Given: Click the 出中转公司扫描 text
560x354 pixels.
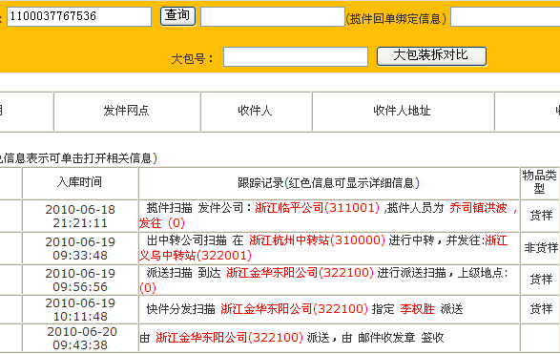Looking at the screenshot, I should pyautogui.click(x=186, y=240).
